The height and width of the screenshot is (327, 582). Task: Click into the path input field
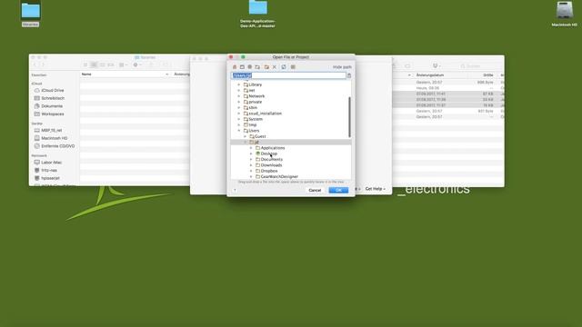point(288,75)
